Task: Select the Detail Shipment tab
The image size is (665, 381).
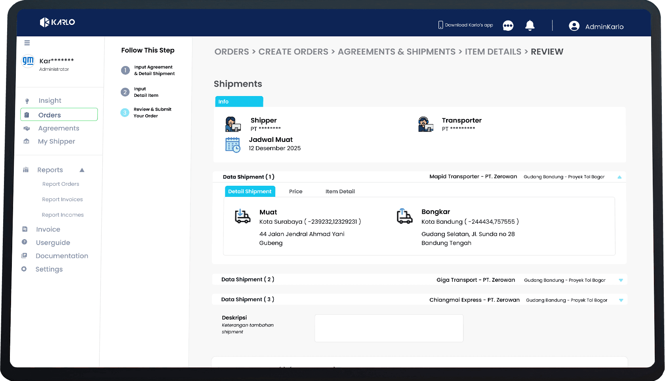Action: point(250,191)
